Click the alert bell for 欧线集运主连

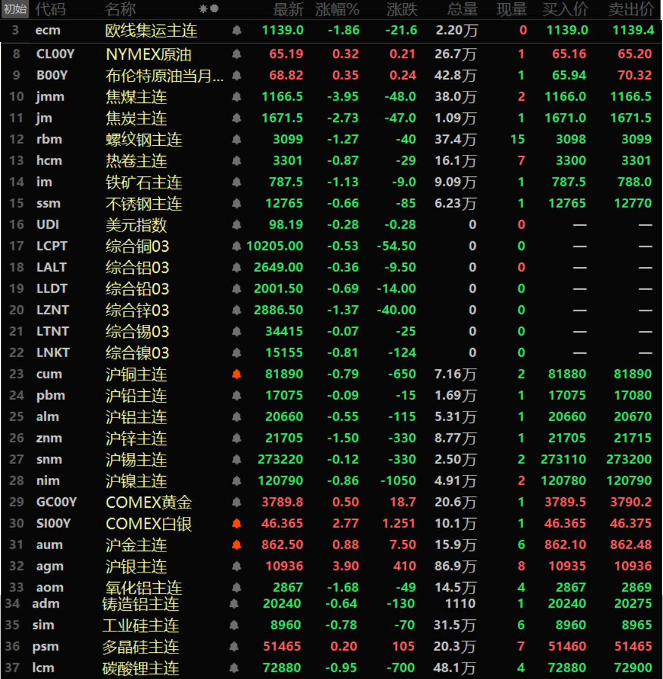point(237,30)
